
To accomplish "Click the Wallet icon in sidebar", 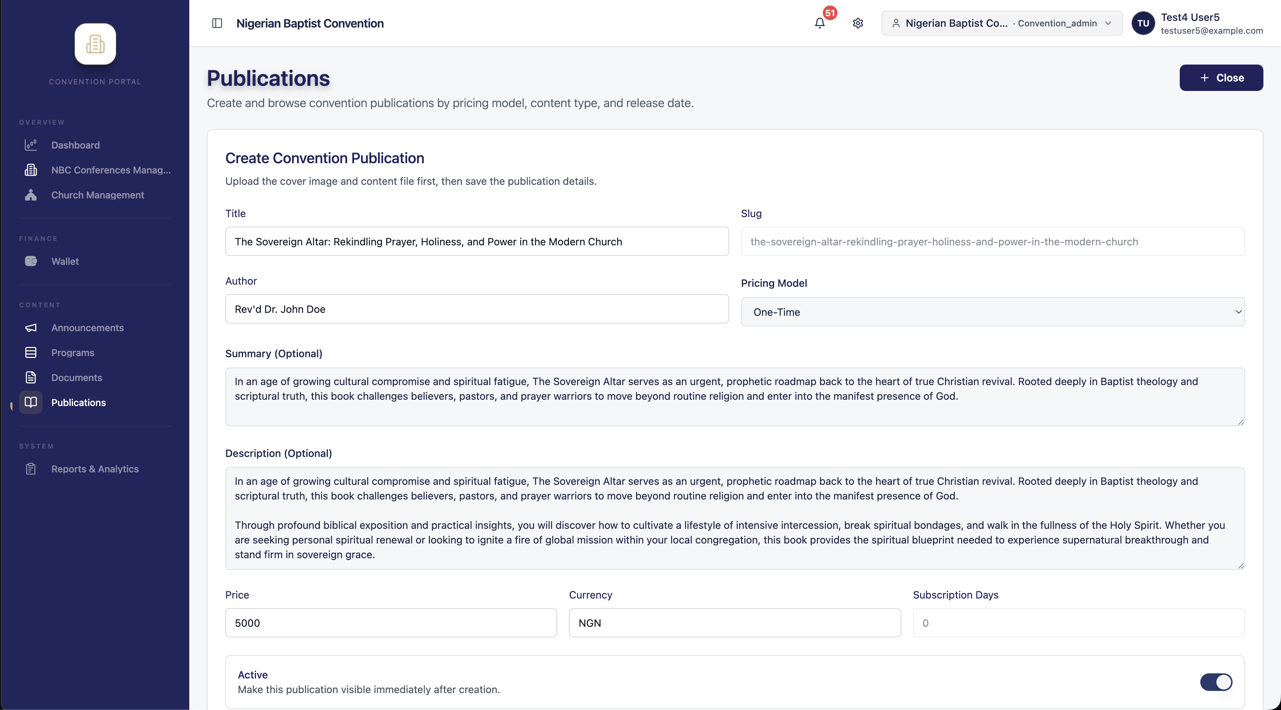I will [31, 261].
